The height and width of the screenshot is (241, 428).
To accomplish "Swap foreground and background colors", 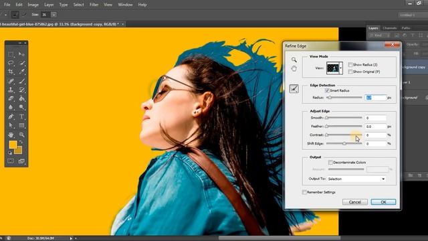I will tap(21, 142).
